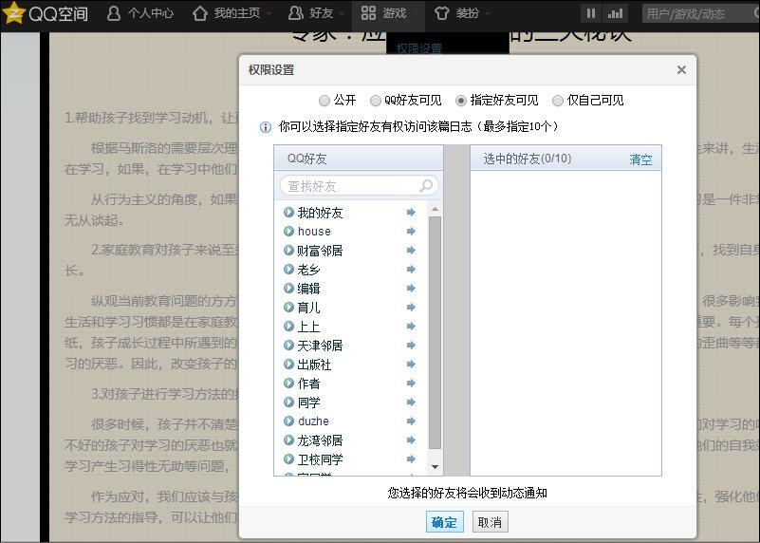Click the 查找好友 search field
The width and height of the screenshot is (760, 543).
coord(360,186)
